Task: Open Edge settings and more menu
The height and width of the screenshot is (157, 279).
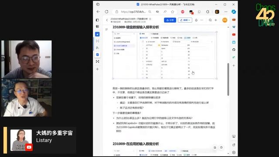Action: coord(226,12)
